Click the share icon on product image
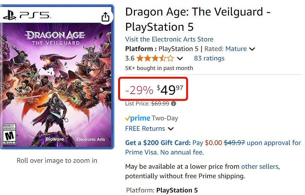Screen dimensions: 305x195 pyautogui.click(x=105, y=17)
